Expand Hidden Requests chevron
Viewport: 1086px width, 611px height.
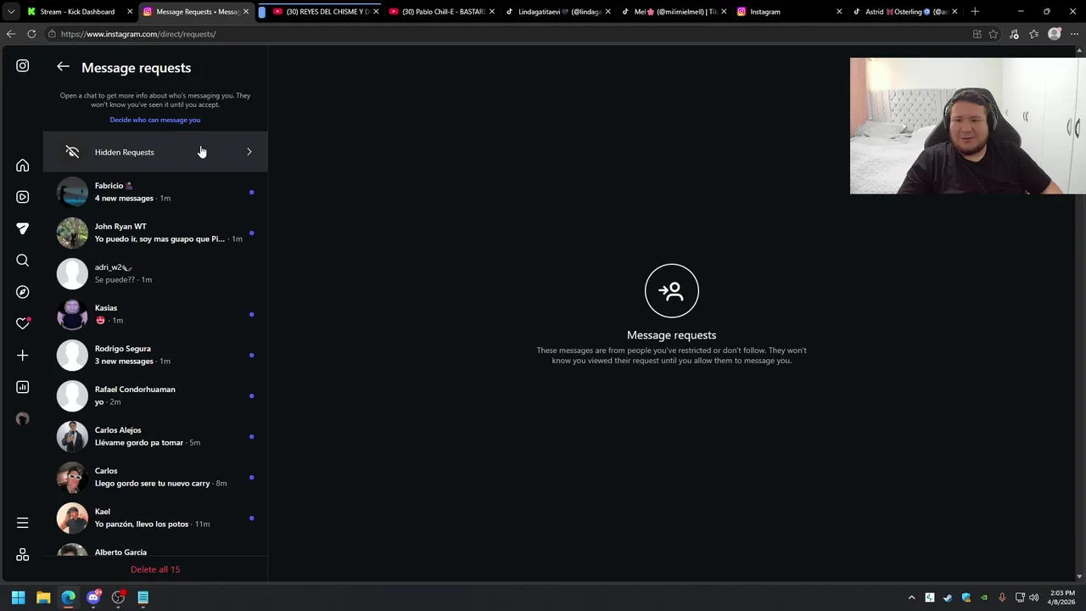(x=249, y=152)
